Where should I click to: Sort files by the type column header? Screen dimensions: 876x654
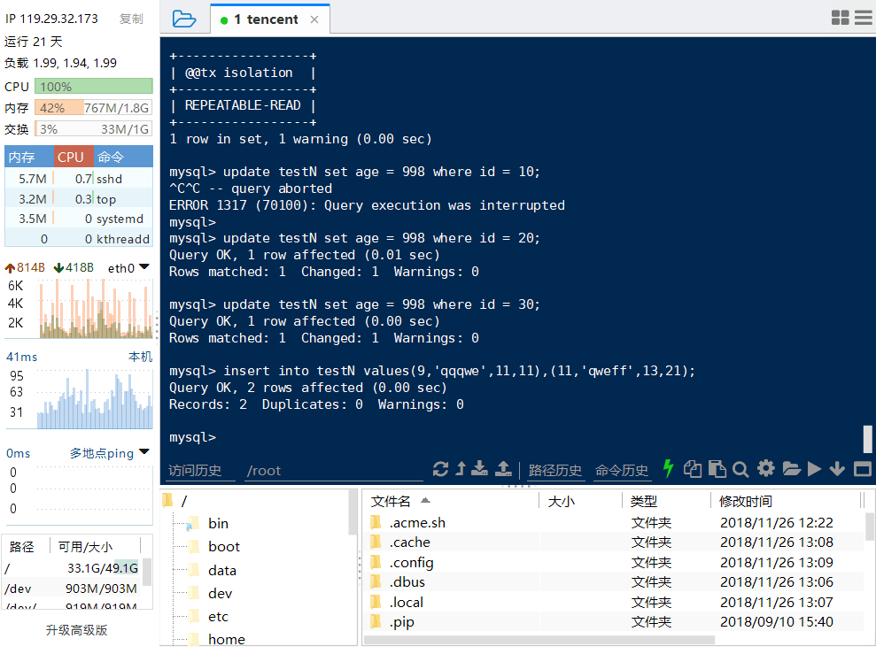click(x=666, y=501)
